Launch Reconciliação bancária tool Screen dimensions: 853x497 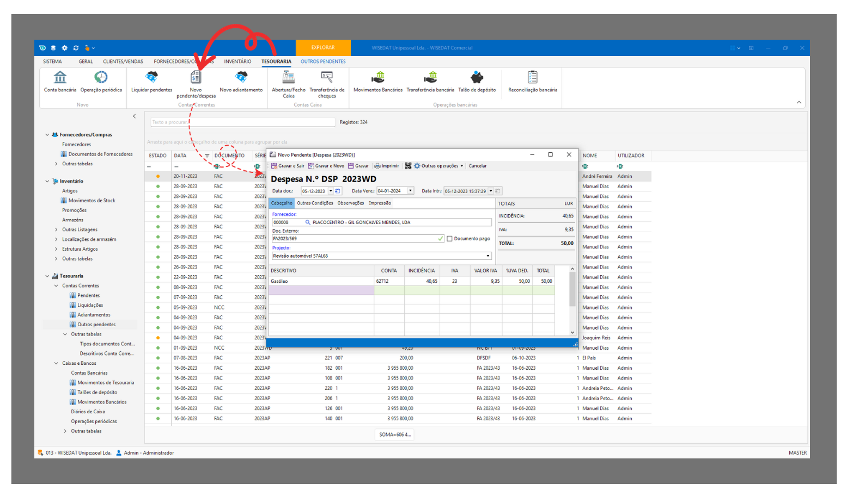[532, 78]
